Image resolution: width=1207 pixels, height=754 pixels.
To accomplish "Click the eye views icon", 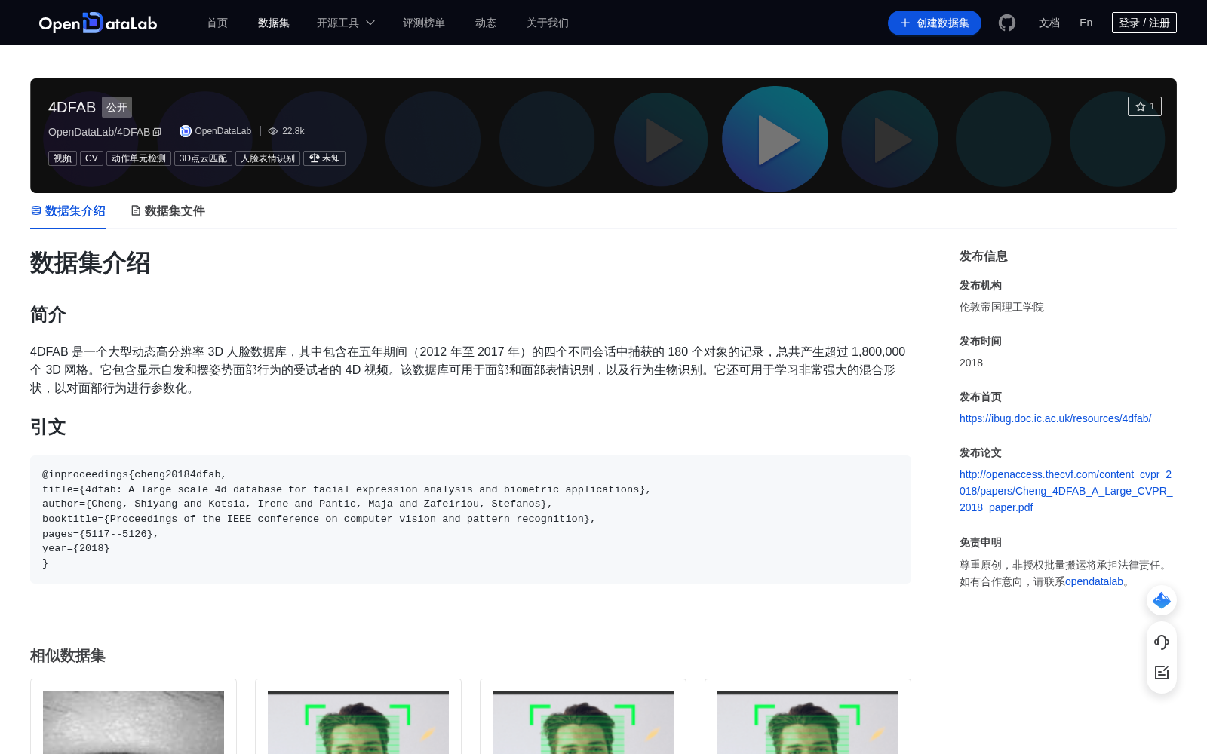I will tap(273, 131).
